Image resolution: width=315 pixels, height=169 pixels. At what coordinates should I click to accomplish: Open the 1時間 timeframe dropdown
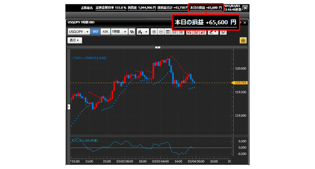pyautogui.click(x=119, y=32)
